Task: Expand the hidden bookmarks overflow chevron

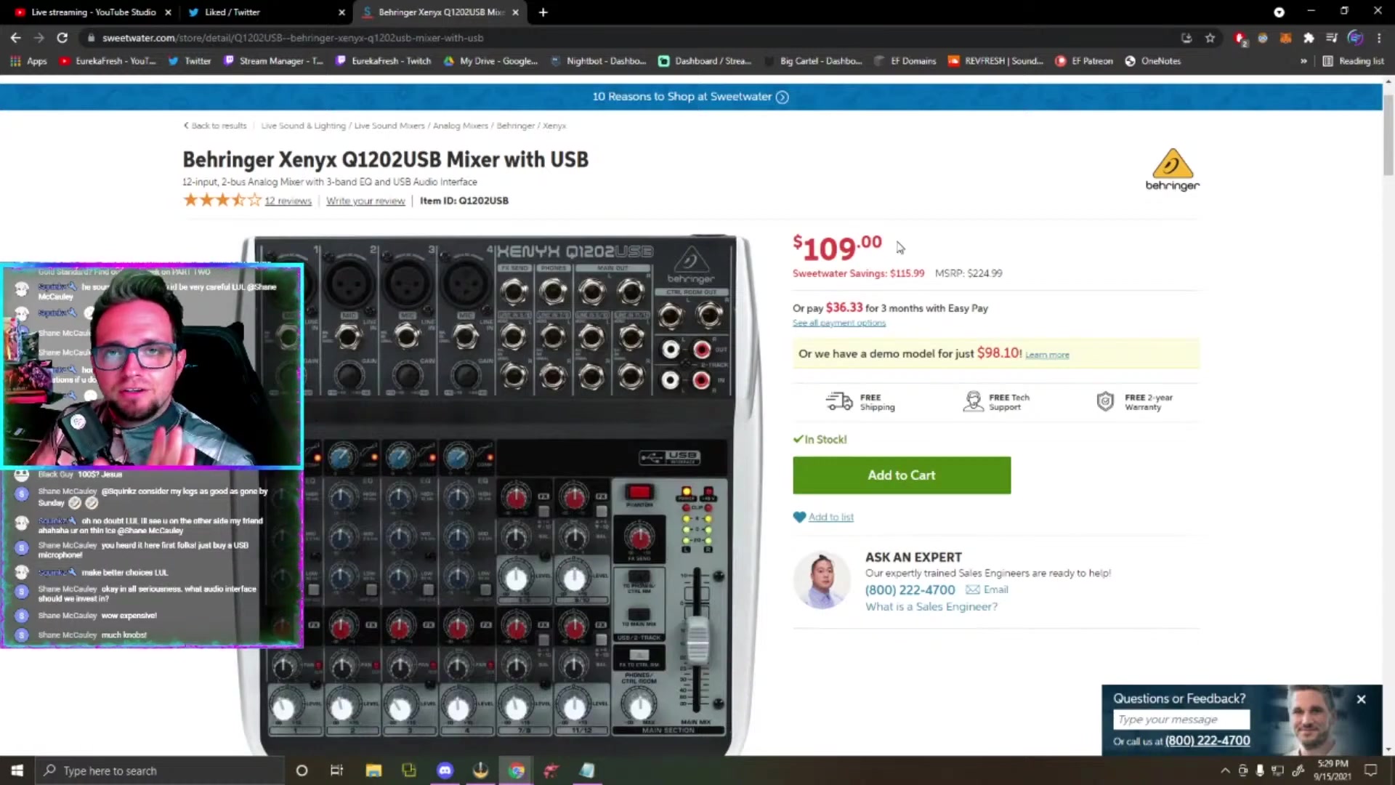Action: coord(1303,61)
